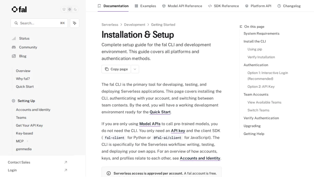Go to Overview in sidebar

pos(23,71)
